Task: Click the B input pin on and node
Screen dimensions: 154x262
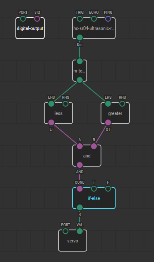Action: (94, 146)
